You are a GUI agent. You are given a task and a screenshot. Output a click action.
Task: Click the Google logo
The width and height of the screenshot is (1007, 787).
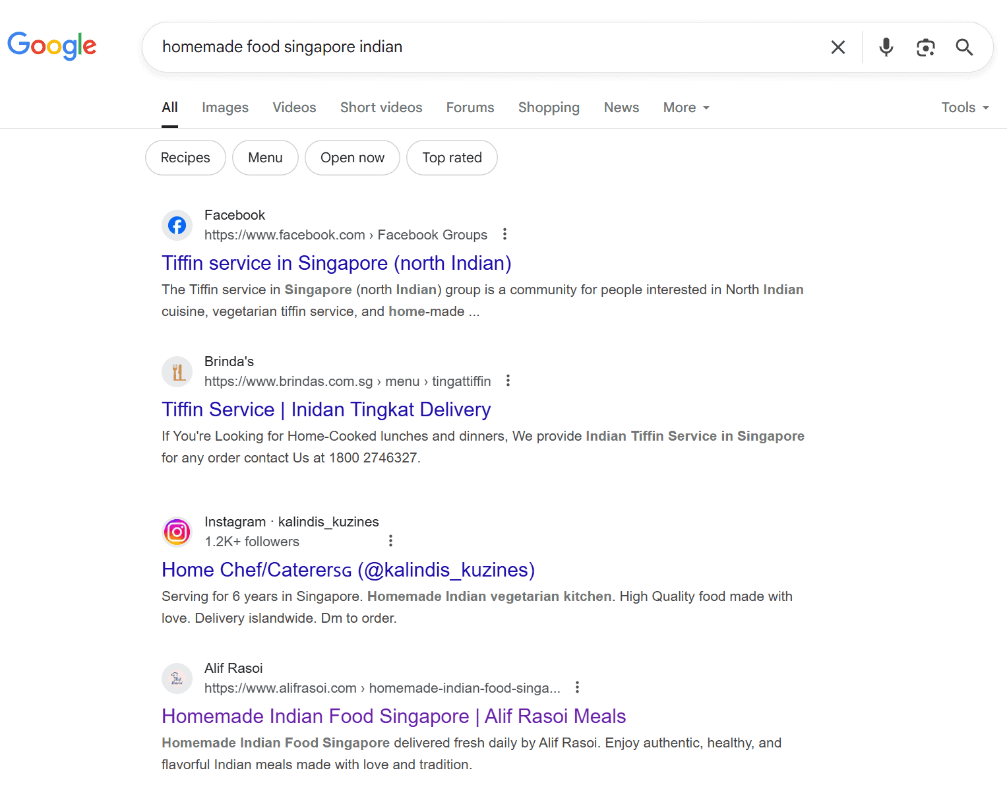[x=52, y=46]
